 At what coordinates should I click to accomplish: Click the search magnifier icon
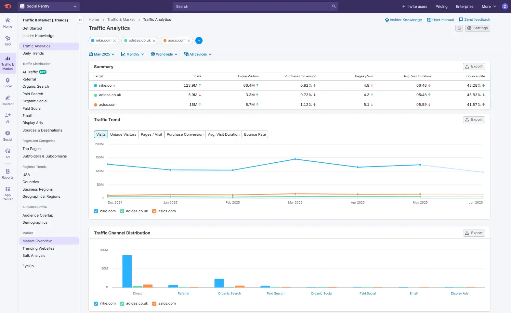(x=334, y=6)
